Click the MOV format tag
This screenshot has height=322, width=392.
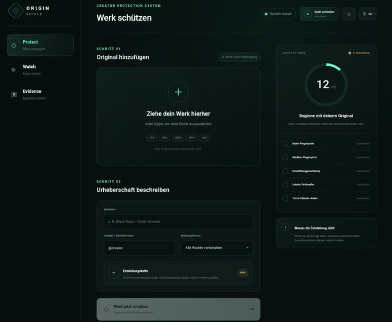click(204, 138)
